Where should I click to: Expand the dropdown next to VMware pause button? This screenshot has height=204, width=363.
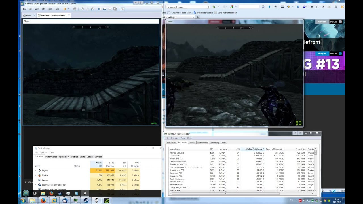[68, 9]
